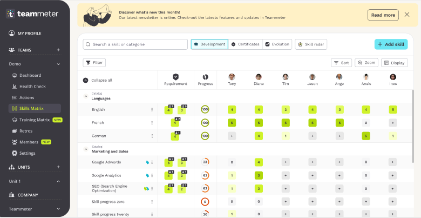
Task: Click the Add skill button
Action: coord(391,44)
